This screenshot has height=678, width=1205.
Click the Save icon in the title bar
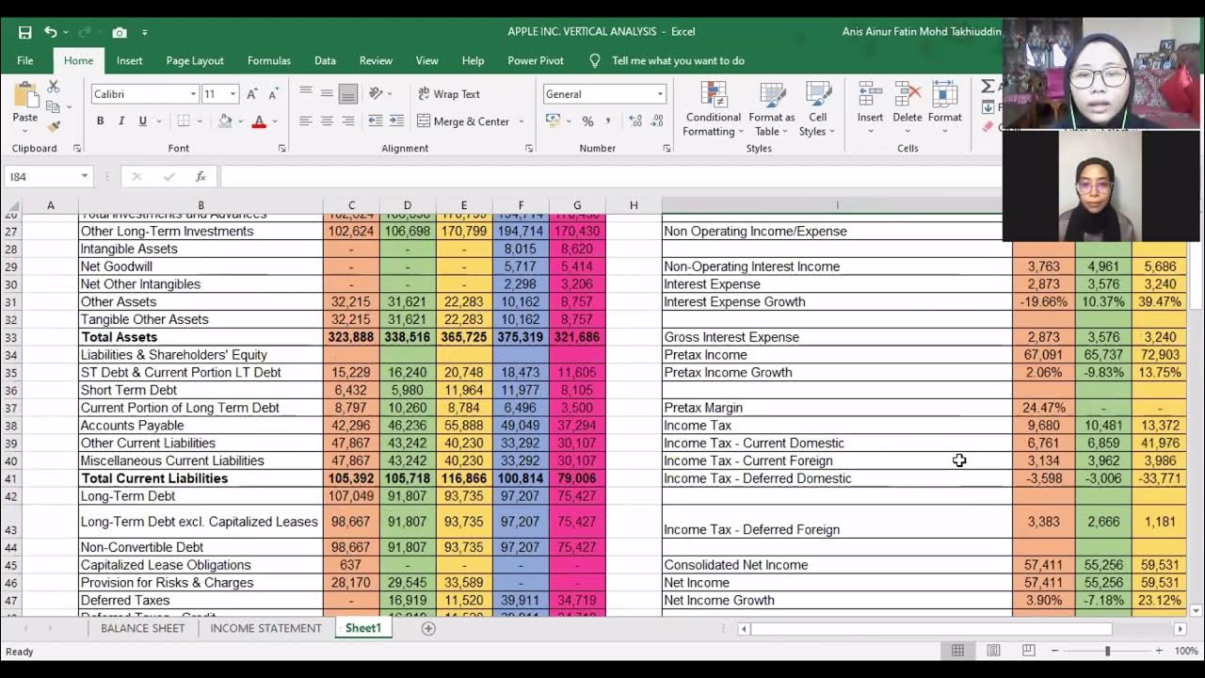(x=25, y=32)
